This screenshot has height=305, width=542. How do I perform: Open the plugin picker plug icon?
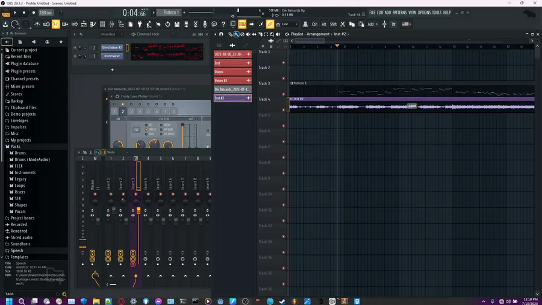tap(140, 24)
